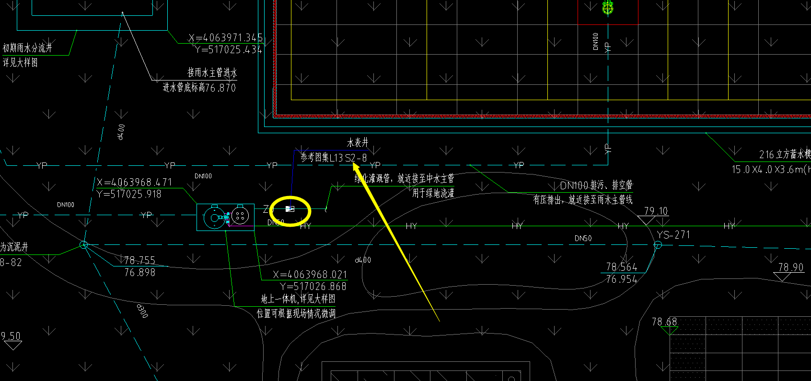This screenshot has height=381, width=811.
Task: Click the Y=517025.434 coordinate label
Action: pyautogui.click(x=229, y=49)
